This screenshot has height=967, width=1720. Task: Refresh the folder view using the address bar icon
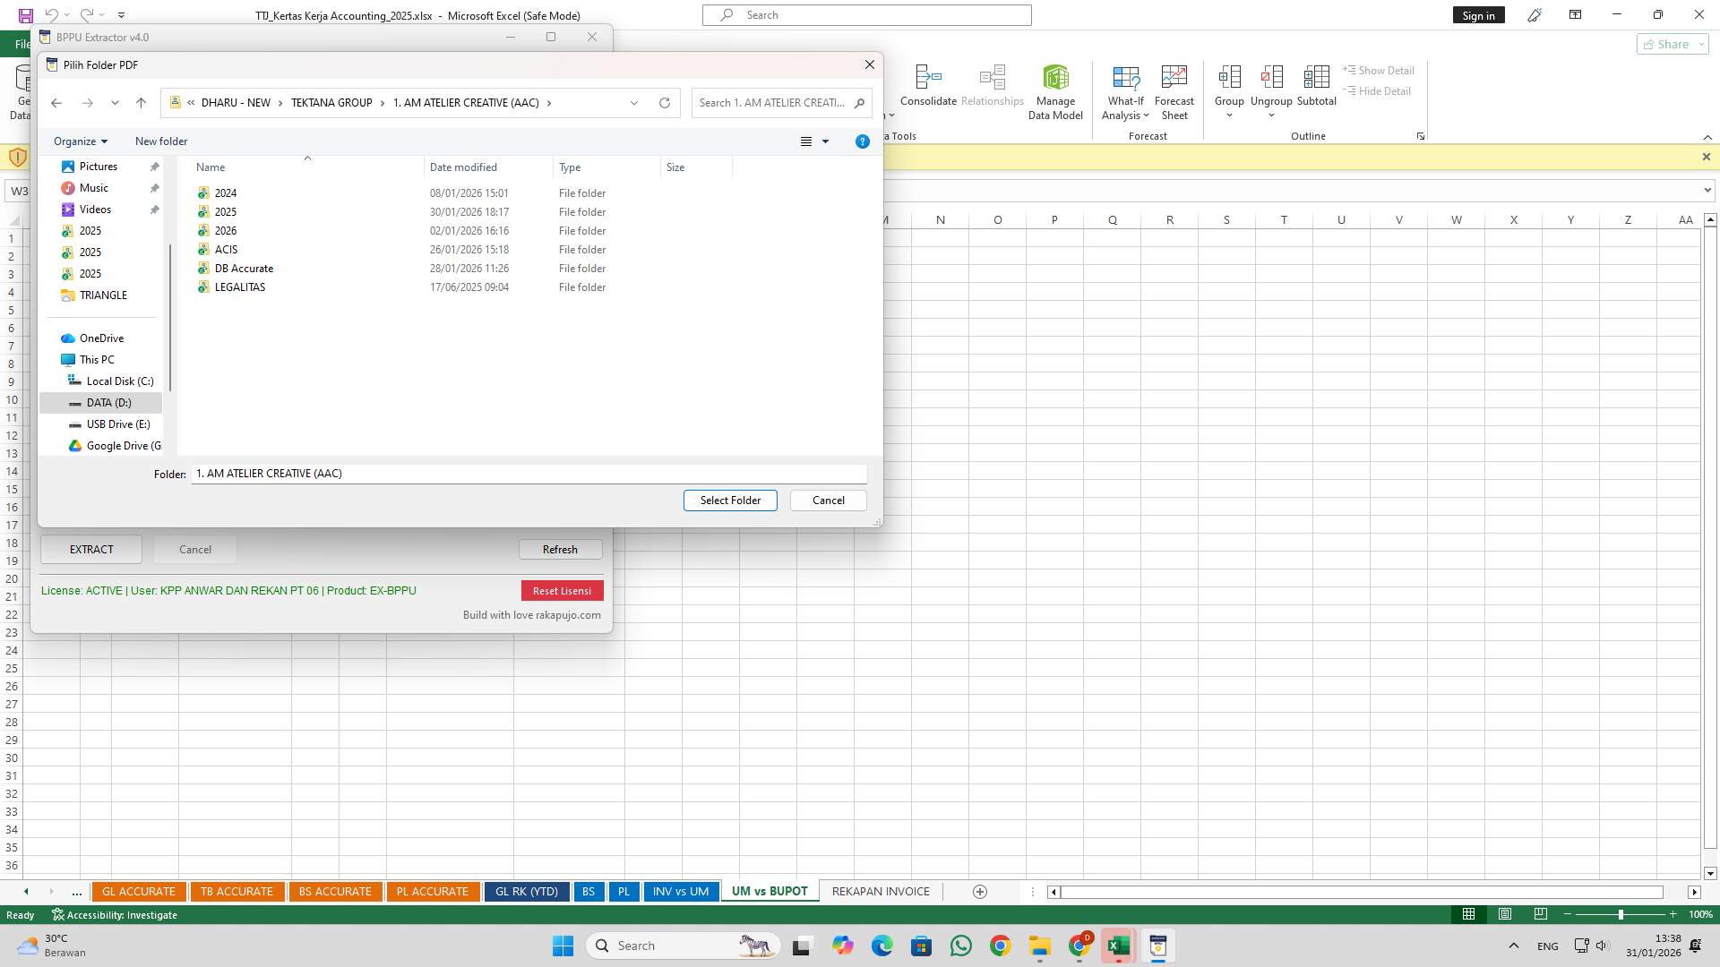point(664,102)
